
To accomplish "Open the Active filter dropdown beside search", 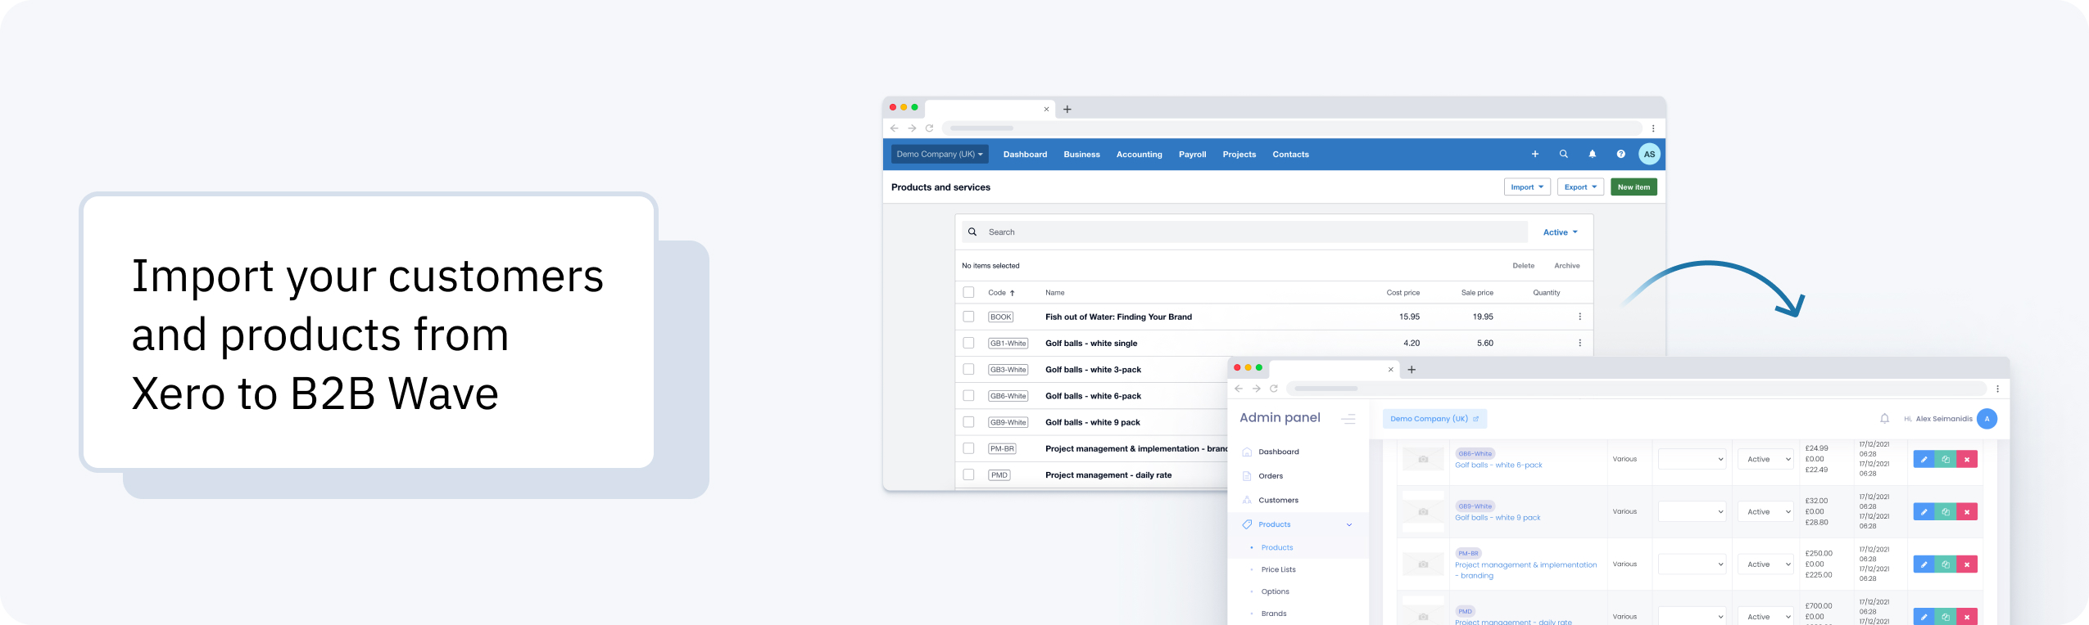I will point(1560,232).
